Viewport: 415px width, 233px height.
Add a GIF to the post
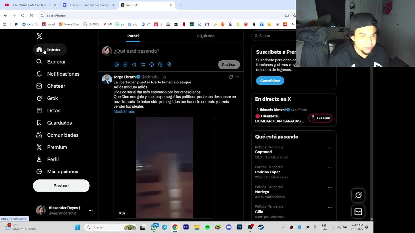point(125,65)
